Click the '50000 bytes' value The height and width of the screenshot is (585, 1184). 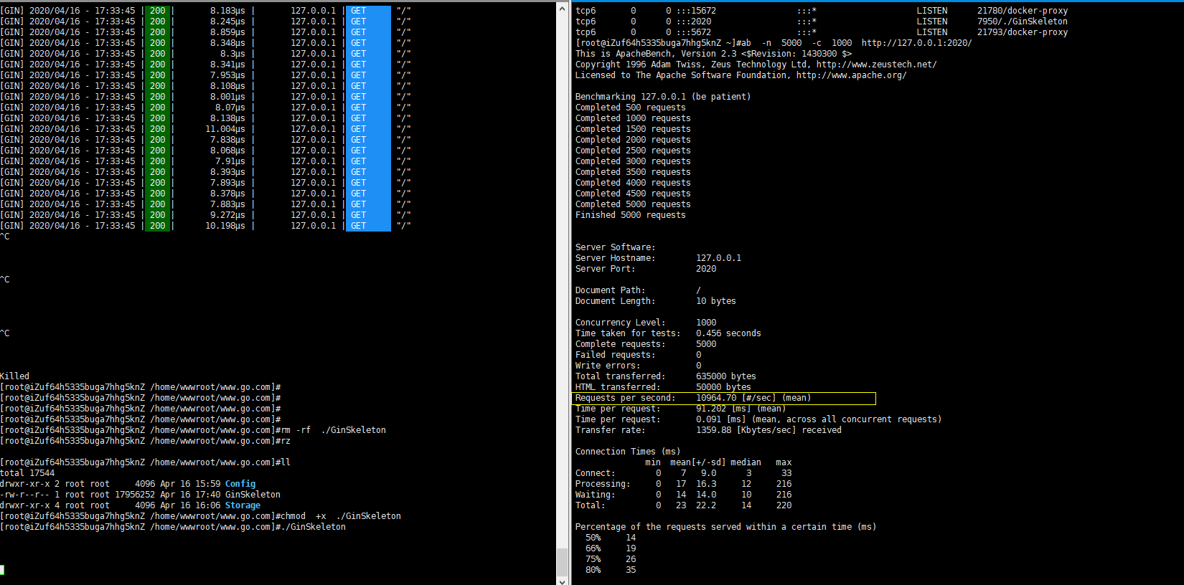(723, 387)
